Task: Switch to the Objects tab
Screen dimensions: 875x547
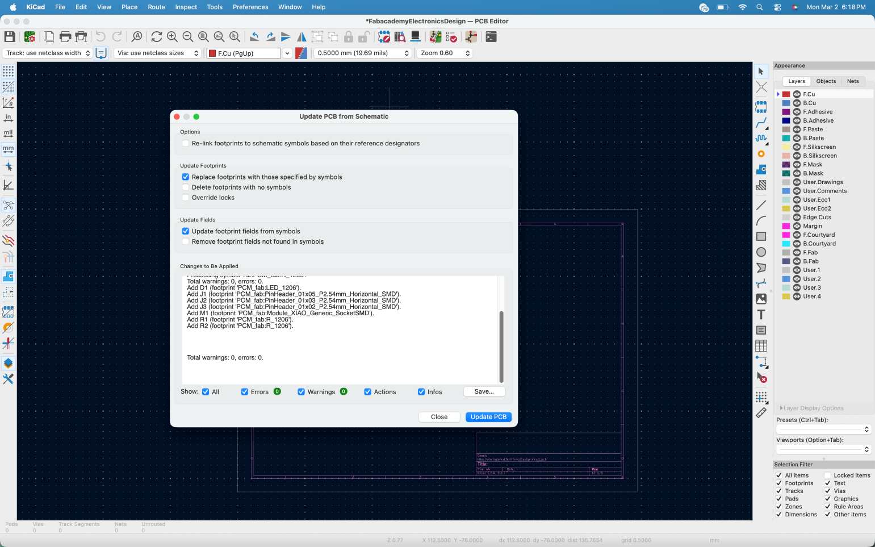Action: click(826, 81)
